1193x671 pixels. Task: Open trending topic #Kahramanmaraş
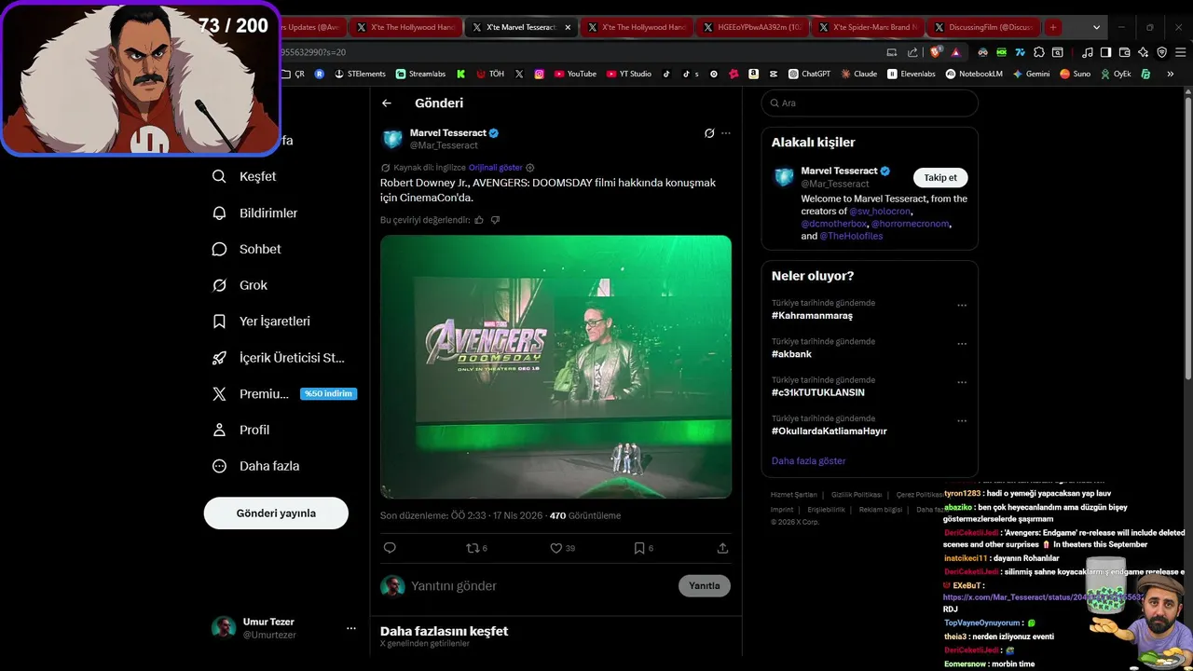tap(812, 315)
